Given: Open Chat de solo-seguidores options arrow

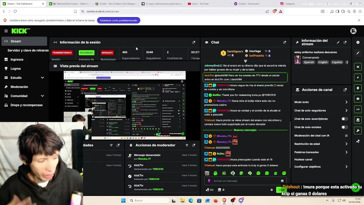Looking at the screenshot, I should click(346, 110).
